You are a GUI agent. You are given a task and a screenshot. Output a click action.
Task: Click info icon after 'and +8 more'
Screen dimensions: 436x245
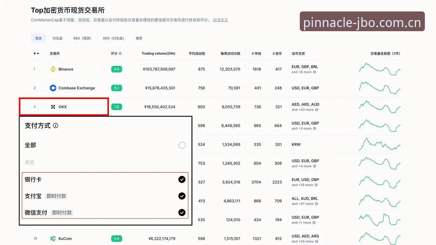(x=314, y=72)
